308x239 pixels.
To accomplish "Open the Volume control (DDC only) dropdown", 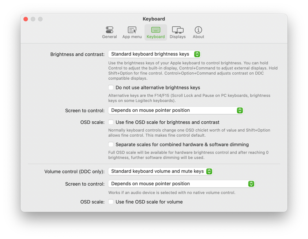I will [160, 171].
